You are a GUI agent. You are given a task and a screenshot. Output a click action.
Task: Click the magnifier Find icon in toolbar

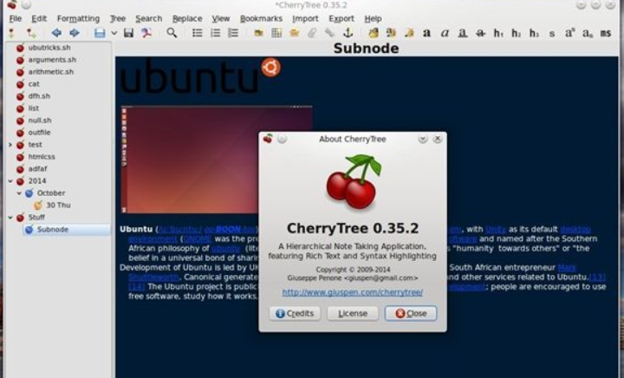click(x=172, y=33)
